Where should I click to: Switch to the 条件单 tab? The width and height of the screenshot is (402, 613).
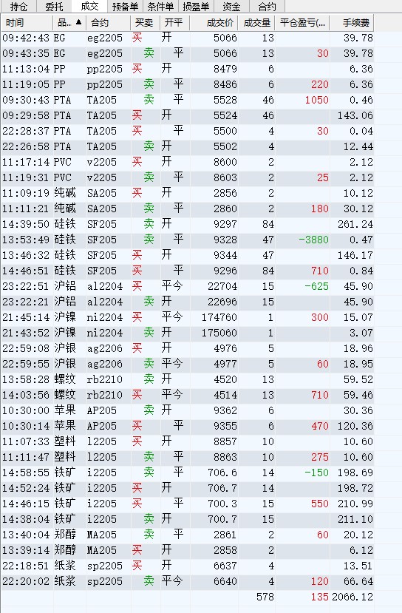point(160,6)
